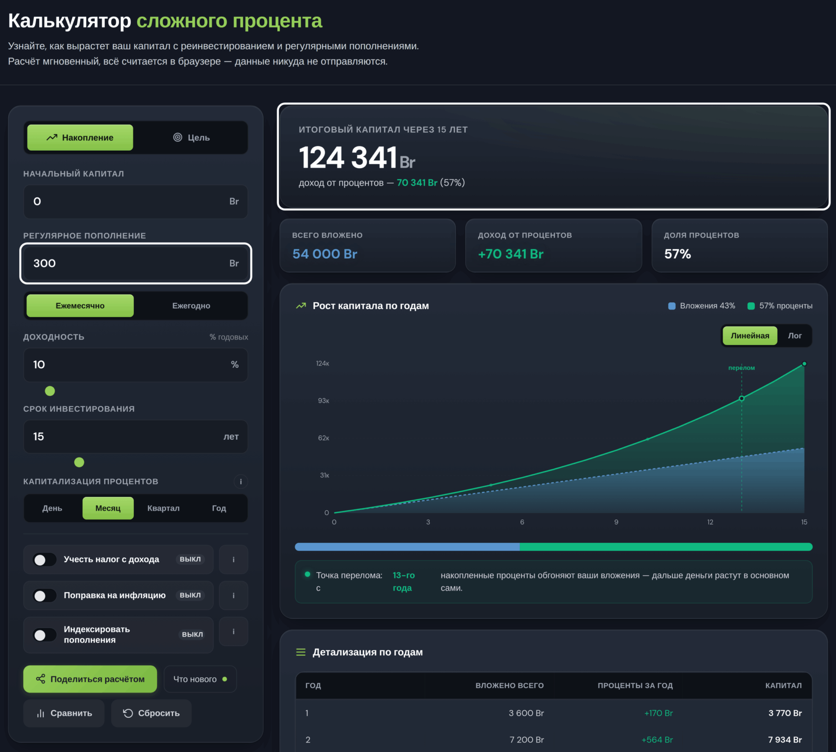
Task: Open the Что нового button
Action: tap(200, 679)
